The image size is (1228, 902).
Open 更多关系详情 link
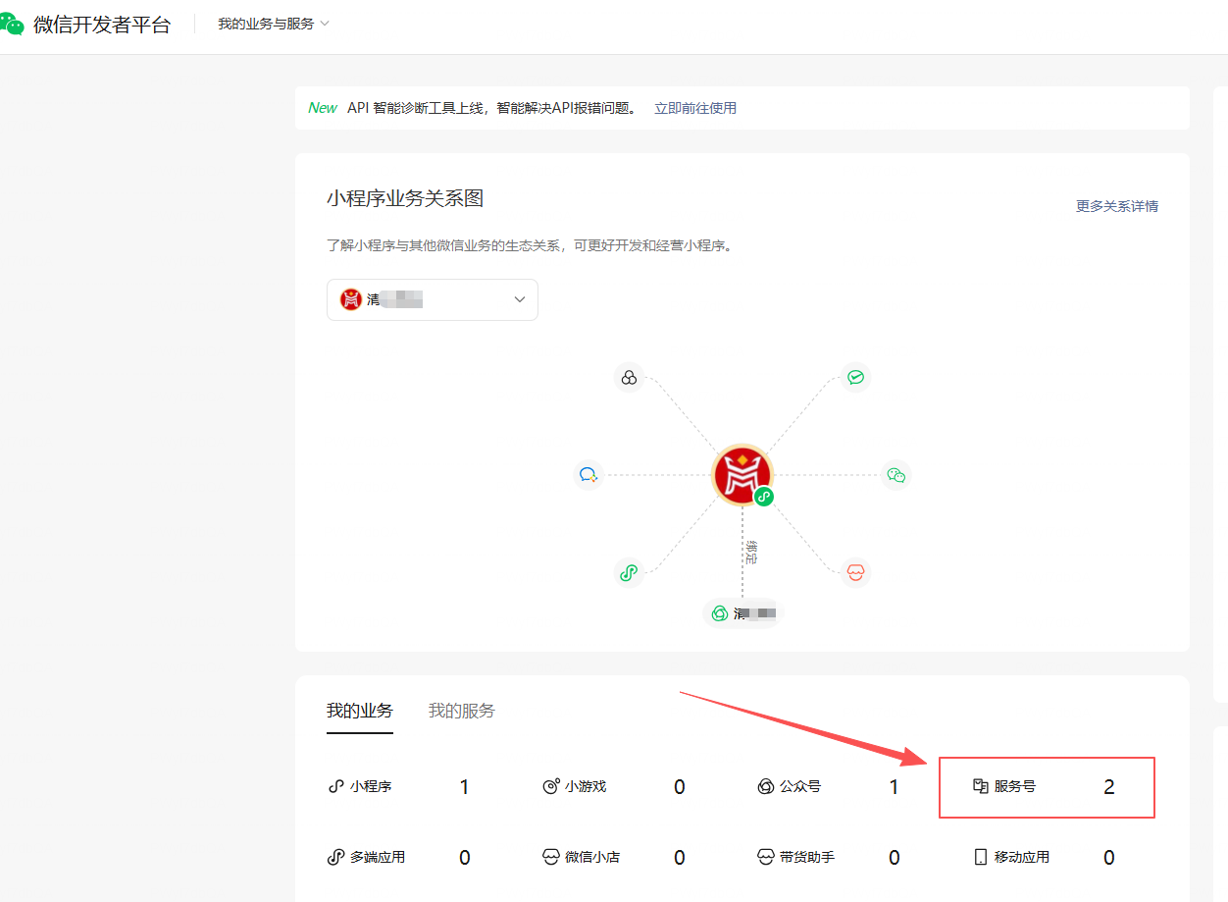[x=1116, y=206]
